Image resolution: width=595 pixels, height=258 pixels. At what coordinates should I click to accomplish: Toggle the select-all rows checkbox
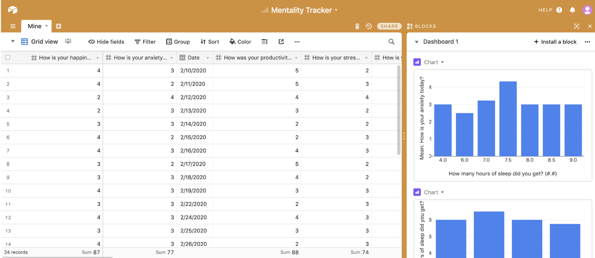pyautogui.click(x=8, y=58)
